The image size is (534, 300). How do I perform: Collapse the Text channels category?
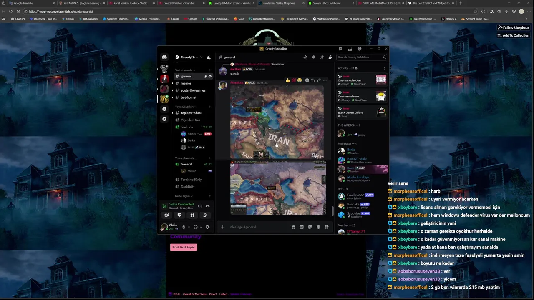[185, 70]
